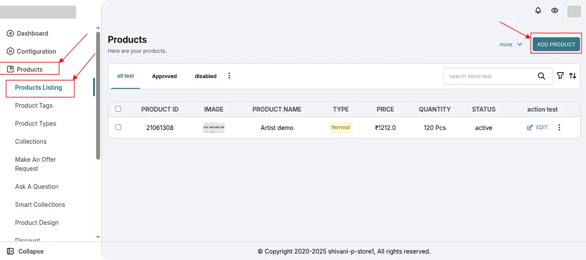The height and width of the screenshot is (260, 586).
Task: Open the notifications bell icon
Action: [538, 10]
